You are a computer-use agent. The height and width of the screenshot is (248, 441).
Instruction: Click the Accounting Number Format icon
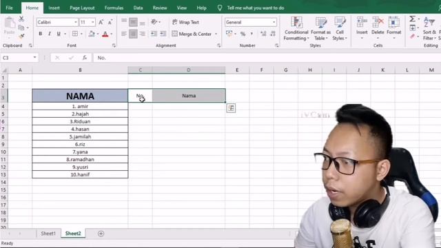tap(229, 34)
